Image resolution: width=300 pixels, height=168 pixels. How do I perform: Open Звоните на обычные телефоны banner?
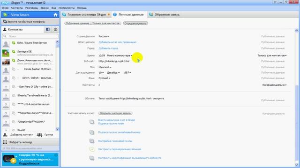pos(30,21)
